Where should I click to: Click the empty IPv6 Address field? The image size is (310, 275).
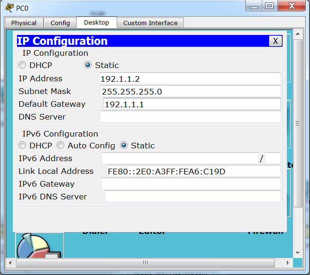tap(180, 158)
